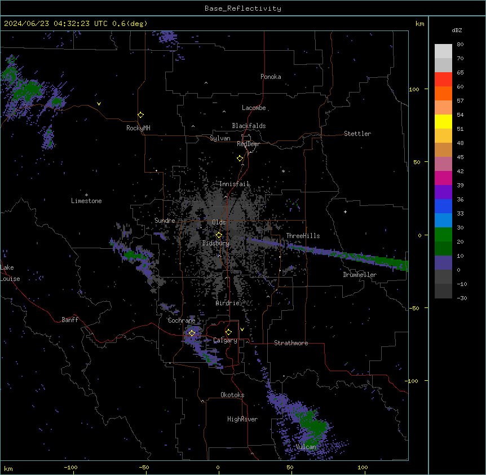Image resolution: width=486 pixels, height=475 pixels.
Task: Click the RedDeer city label
Action: tap(248, 144)
